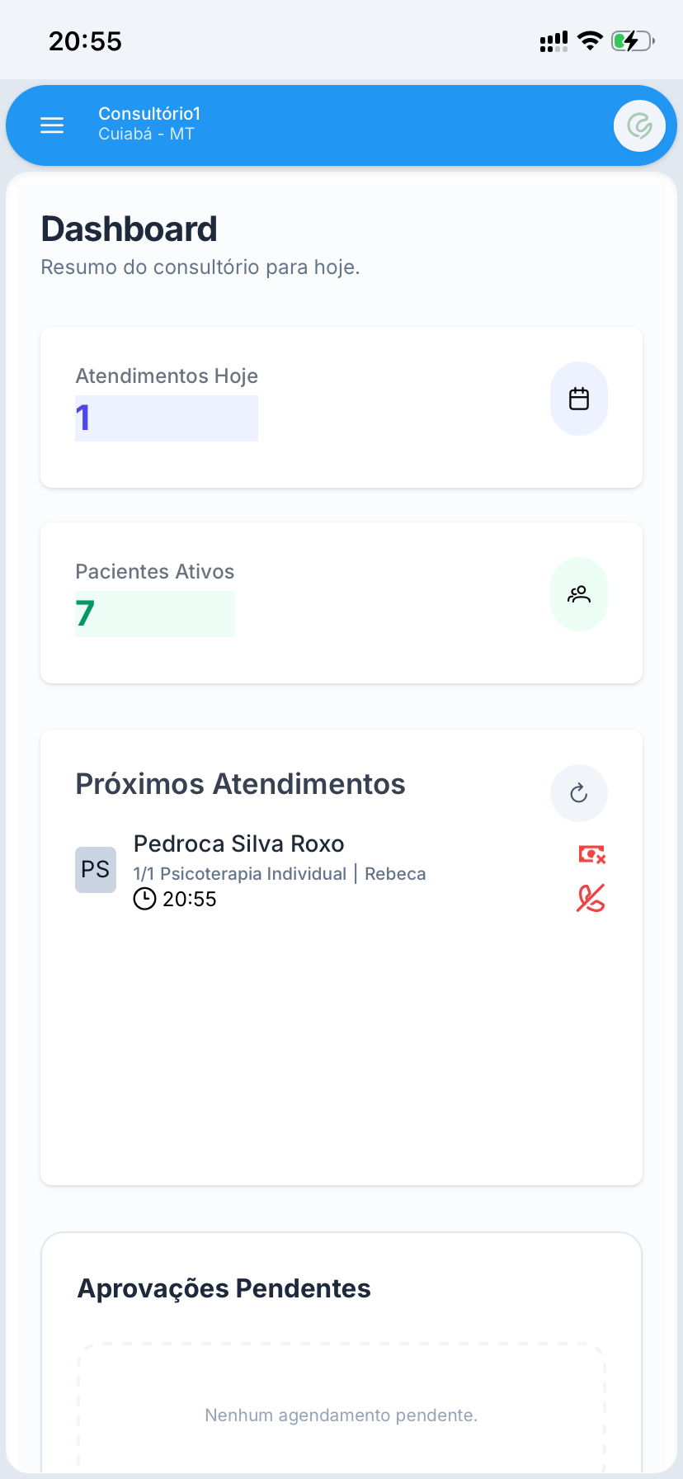Viewport: 683px width, 1479px height.
Task: Click the red missing signature icon
Action: click(x=591, y=898)
